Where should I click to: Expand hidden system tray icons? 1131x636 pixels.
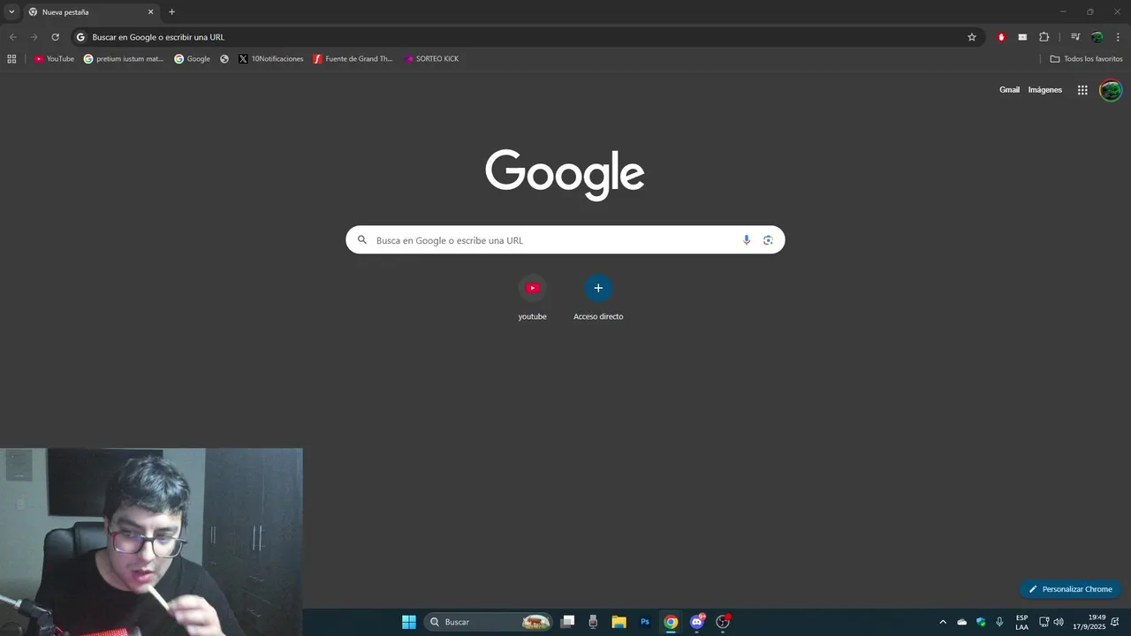943,622
